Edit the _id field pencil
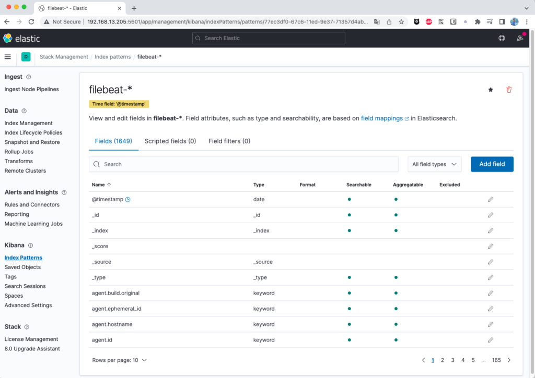This screenshot has height=378, width=535. tap(490, 215)
